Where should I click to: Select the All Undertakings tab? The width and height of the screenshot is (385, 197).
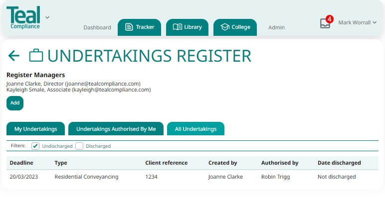pos(195,129)
